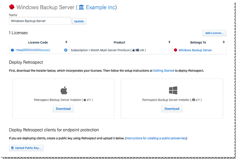Open the Getting Started link
238x161 pixels.
(164, 71)
